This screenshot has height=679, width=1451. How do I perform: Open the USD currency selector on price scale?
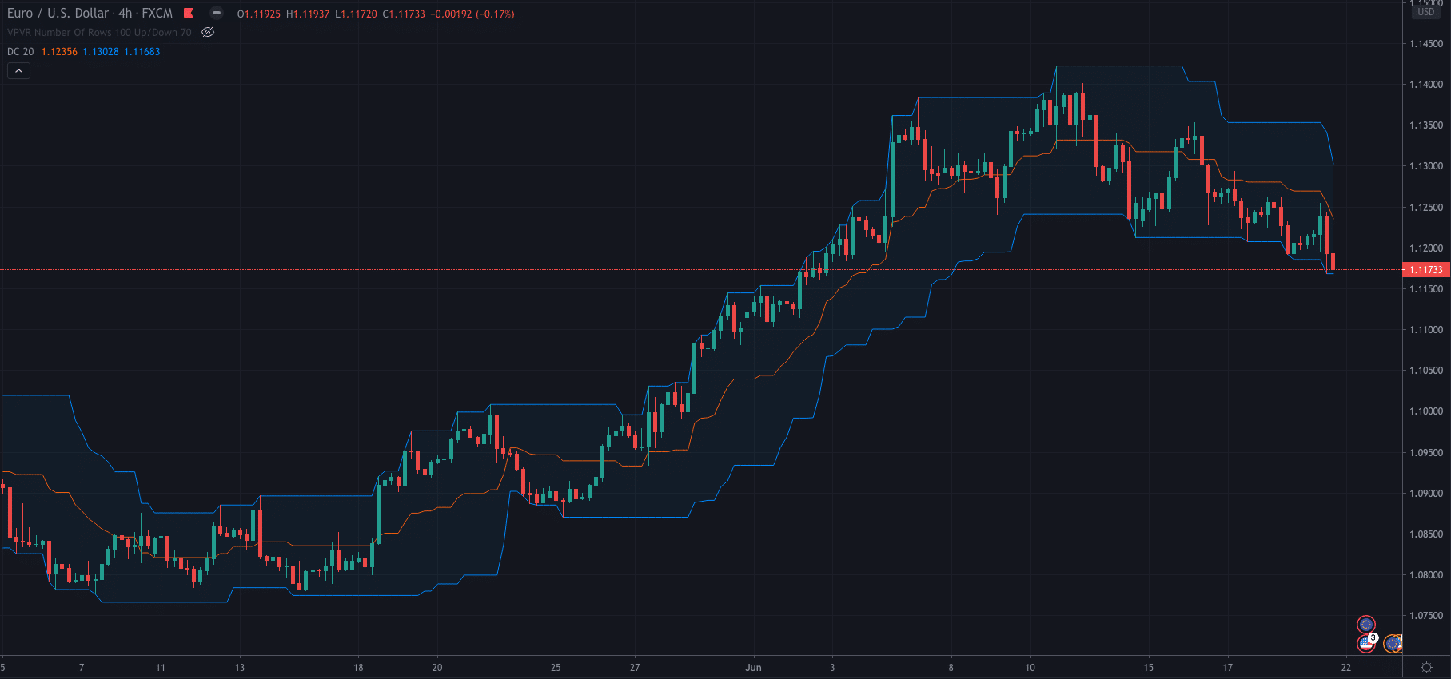1426,12
